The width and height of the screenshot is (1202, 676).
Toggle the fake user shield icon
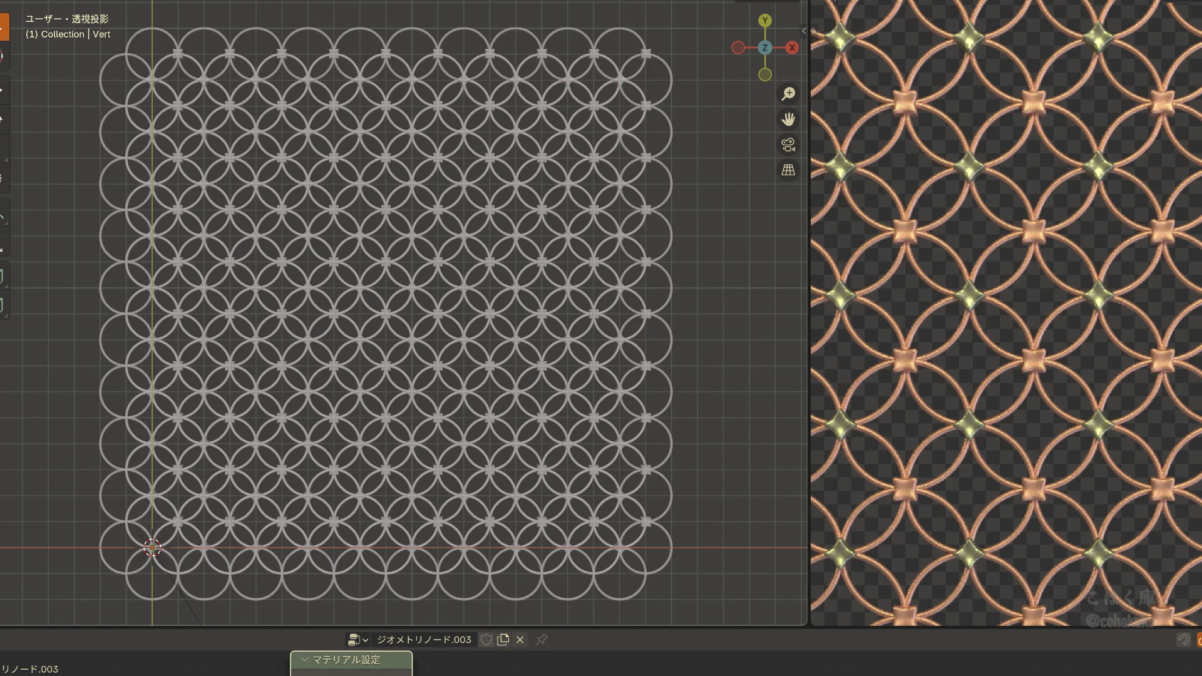(x=486, y=640)
